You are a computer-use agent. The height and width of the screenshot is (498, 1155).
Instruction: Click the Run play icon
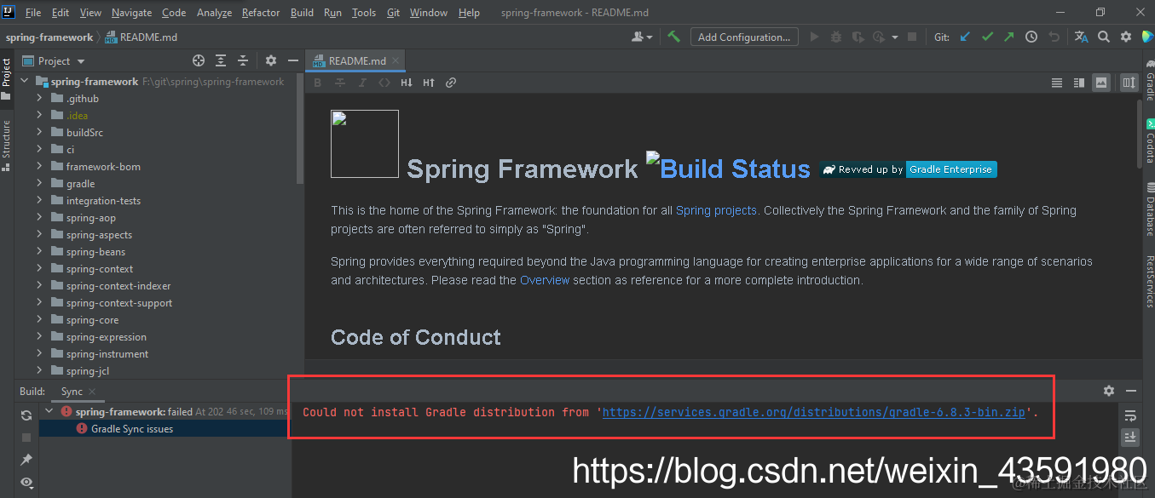tap(814, 37)
